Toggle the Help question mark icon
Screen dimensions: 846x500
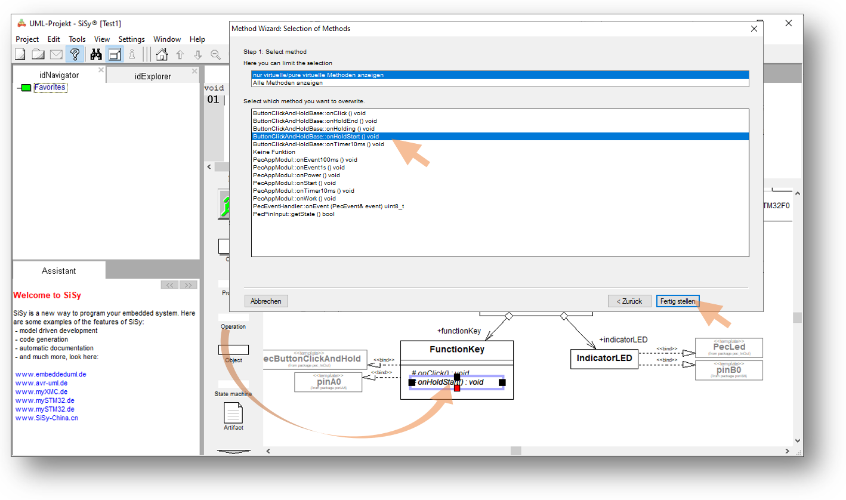pyautogui.click(x=75, y=55)
